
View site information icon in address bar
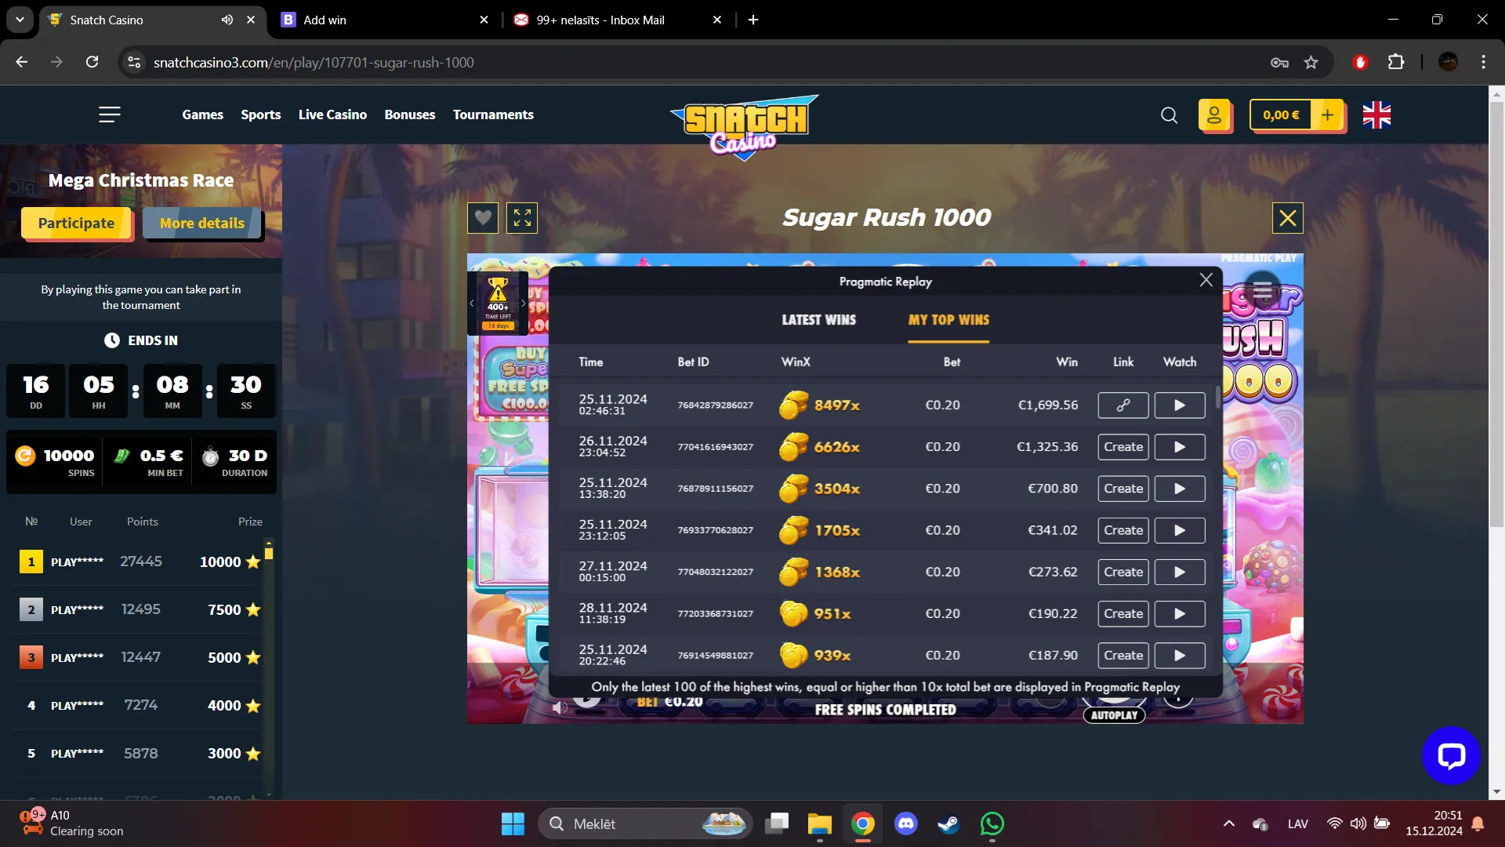[134, 62]
